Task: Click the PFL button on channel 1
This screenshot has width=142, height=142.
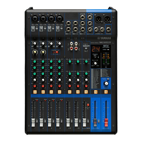Action: click(37, 121)
